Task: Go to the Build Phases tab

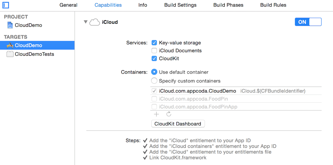Action: click(x=228, y=5)
